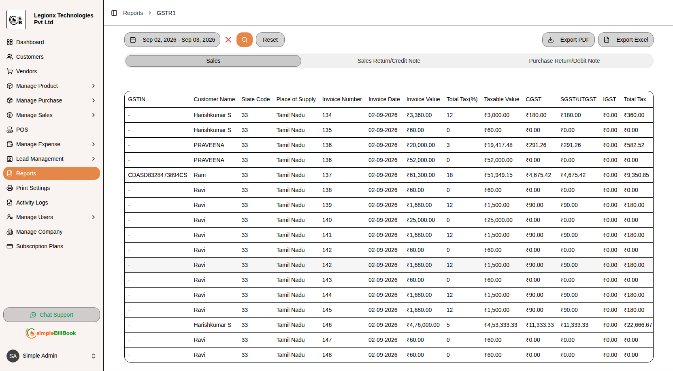Viewport: 673px width, 371px height.
Task: Expand the Manage Expense submenu chevron
Action: 94,144
